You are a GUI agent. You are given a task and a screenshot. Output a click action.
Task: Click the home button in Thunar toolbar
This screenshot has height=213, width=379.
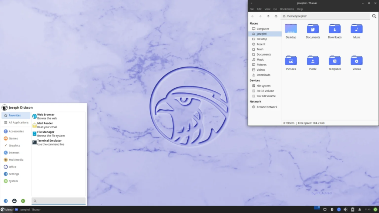point(276,16)
